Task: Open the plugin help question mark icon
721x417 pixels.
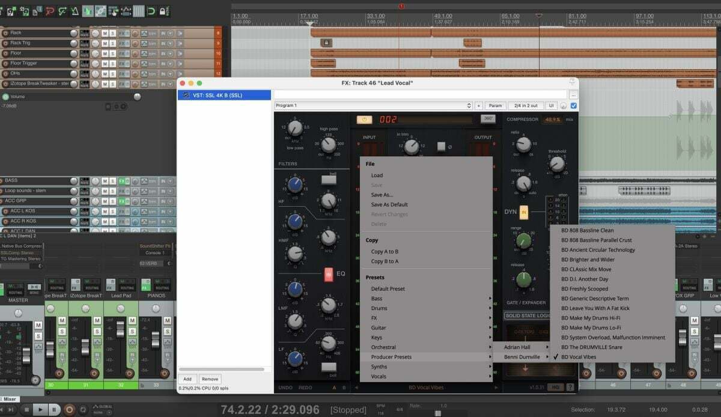Action: click(x=570, y=388)
